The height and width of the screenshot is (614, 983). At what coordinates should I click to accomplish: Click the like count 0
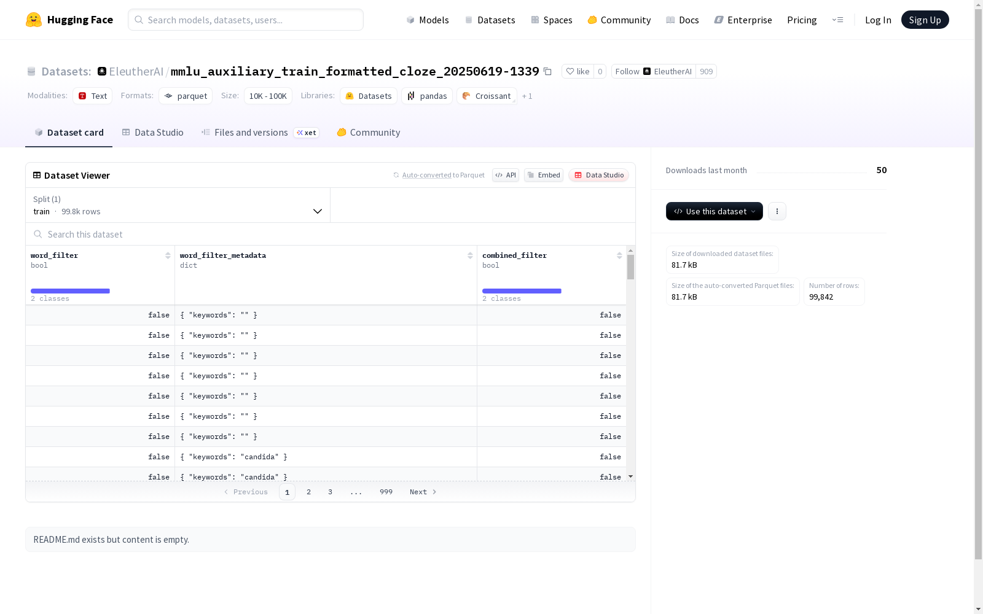[x=600, y=71]
